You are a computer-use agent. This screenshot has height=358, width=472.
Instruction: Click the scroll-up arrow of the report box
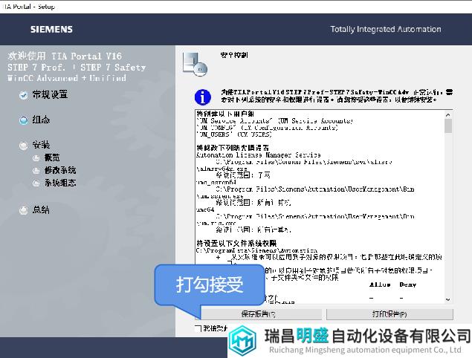tap(448, 115)
